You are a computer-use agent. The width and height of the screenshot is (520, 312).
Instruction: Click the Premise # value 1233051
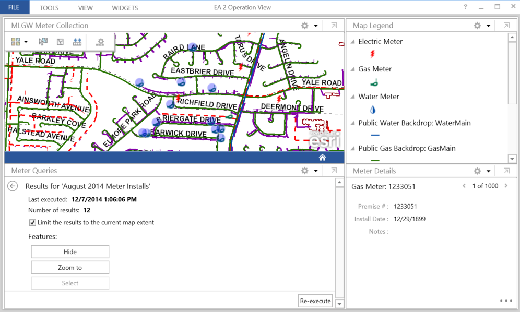[x=405, y=206]
